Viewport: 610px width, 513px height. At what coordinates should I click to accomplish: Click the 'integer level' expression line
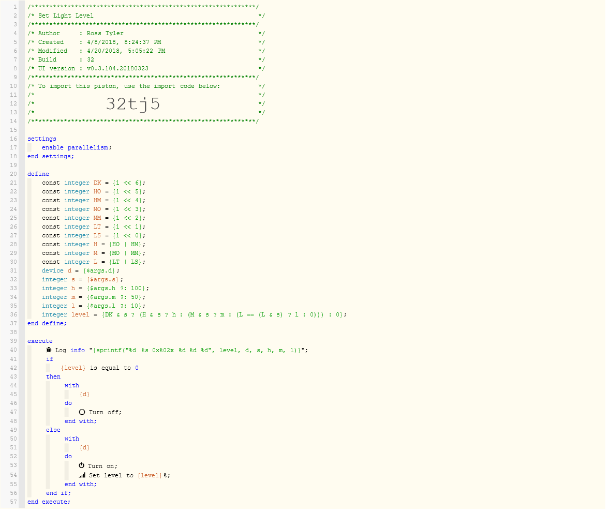pyautogui.click(x=194, y=314)
